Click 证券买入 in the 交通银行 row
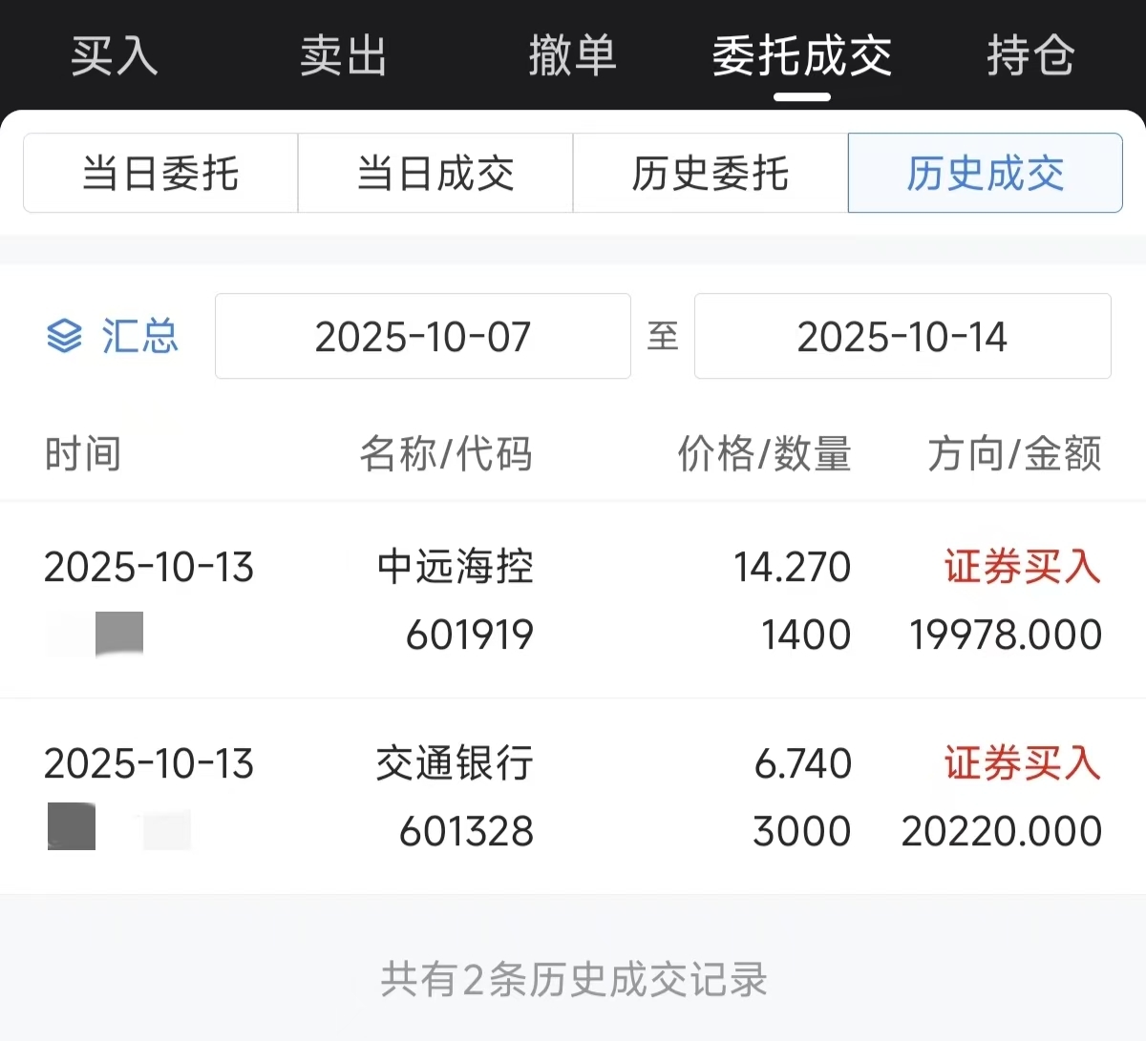1146x1041 pixels. pos(1023,763)
